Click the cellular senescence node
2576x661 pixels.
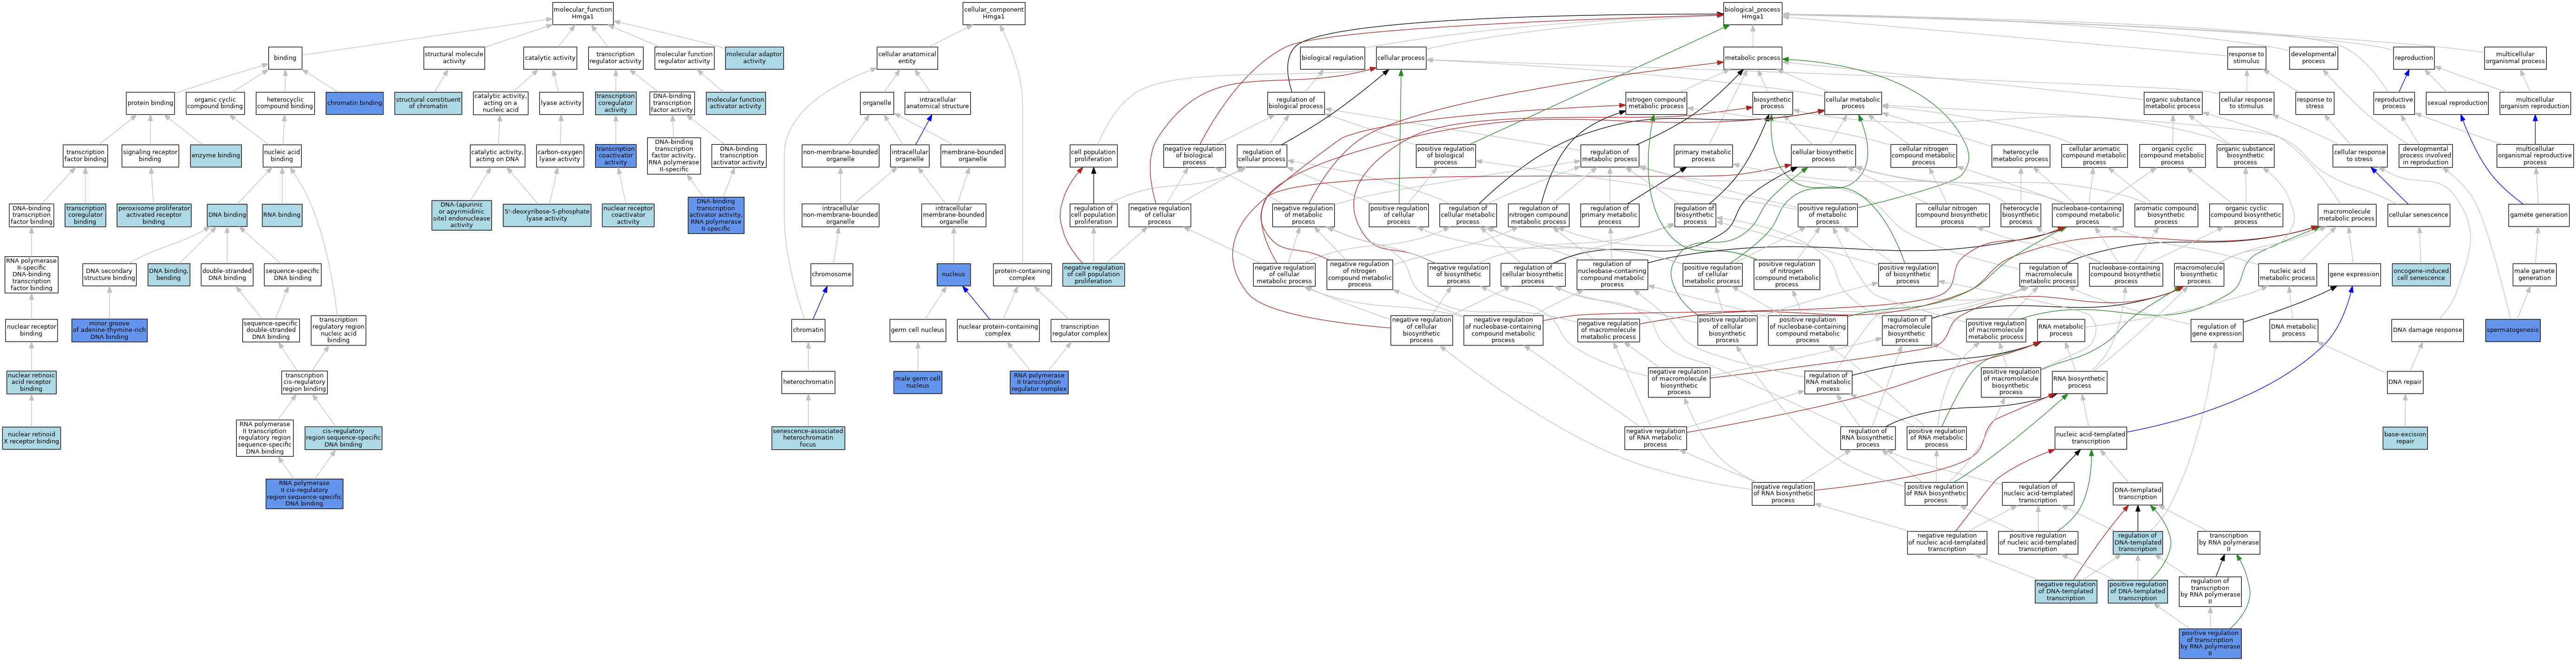tap(2419, 215)
